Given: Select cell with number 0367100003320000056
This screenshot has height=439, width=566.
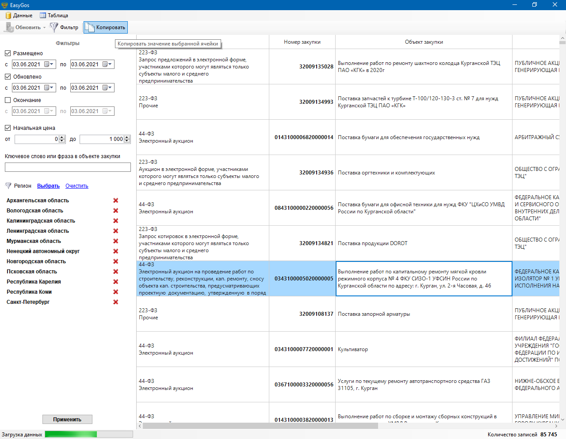Looking at the screenshot, I should 302,385.
